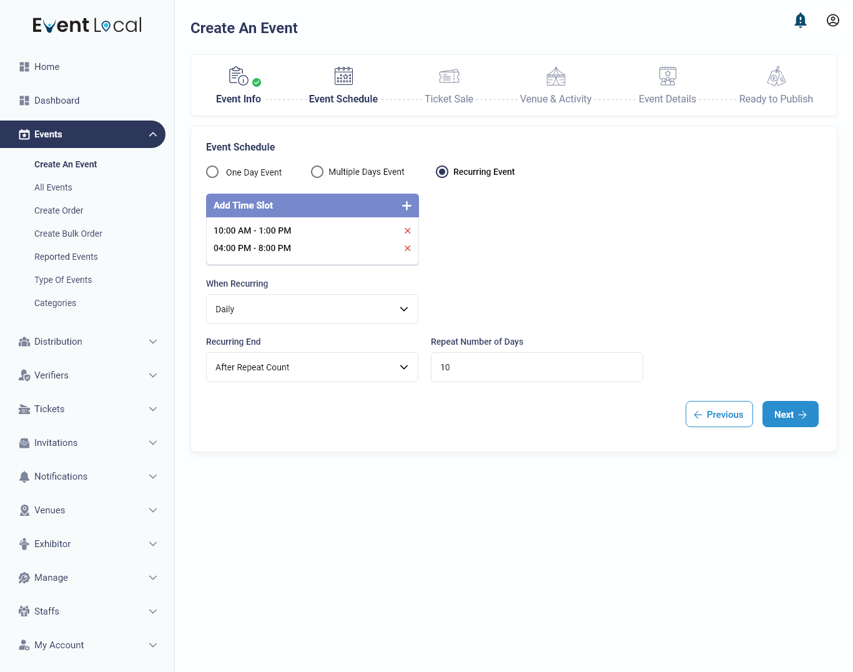Open the notification bell
This screenshot has width=853, height=672.
coord(801,20)
